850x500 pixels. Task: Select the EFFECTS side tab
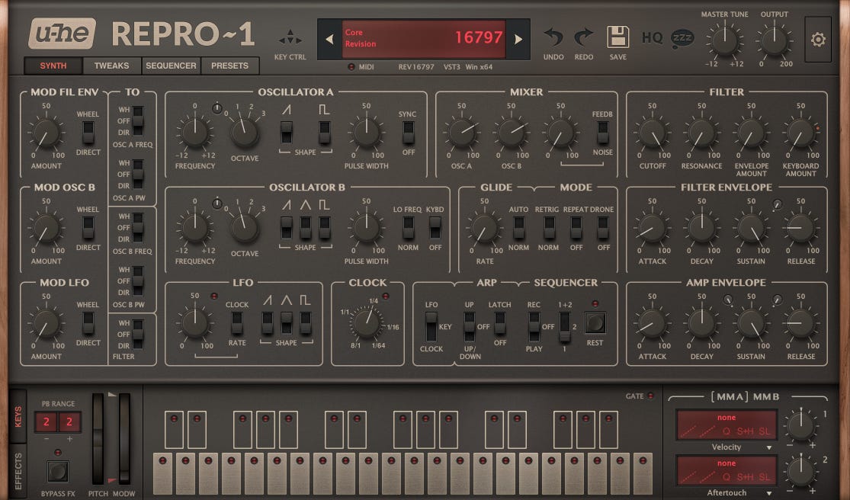click(x=18, y=471)
